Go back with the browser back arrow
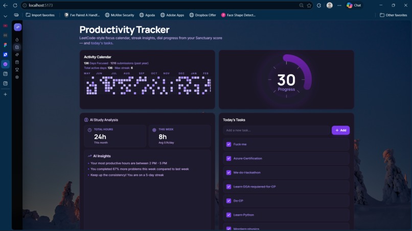The height and width of the screenshot is (231, 412). pyautogui.click(x=5, y=5)
